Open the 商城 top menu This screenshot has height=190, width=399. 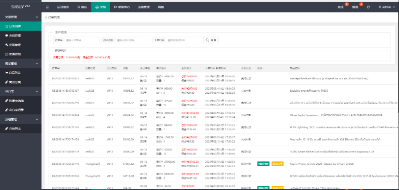(x=161, y=7)
